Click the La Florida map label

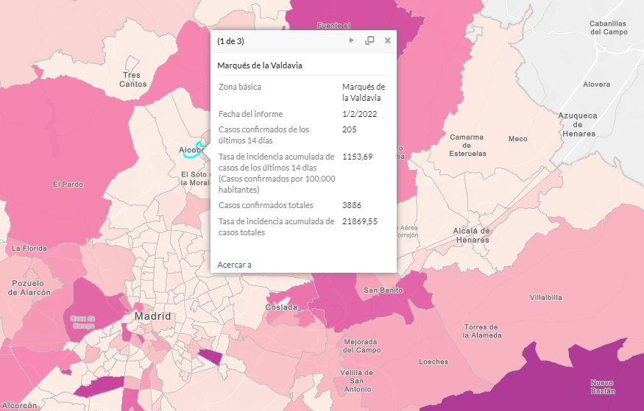pos(29,249)
